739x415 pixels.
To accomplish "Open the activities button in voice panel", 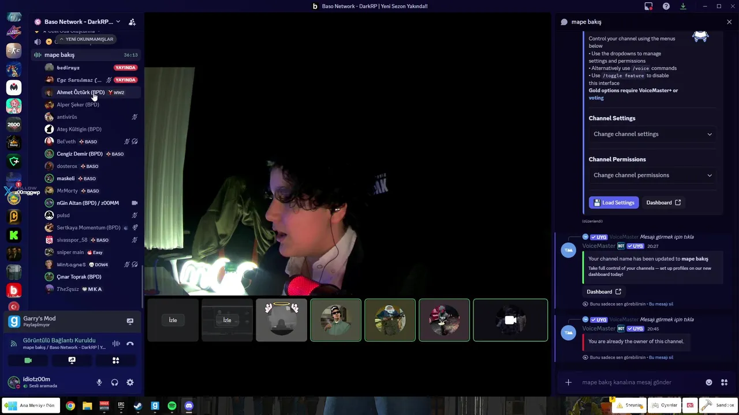I will [x=115, y=360].
